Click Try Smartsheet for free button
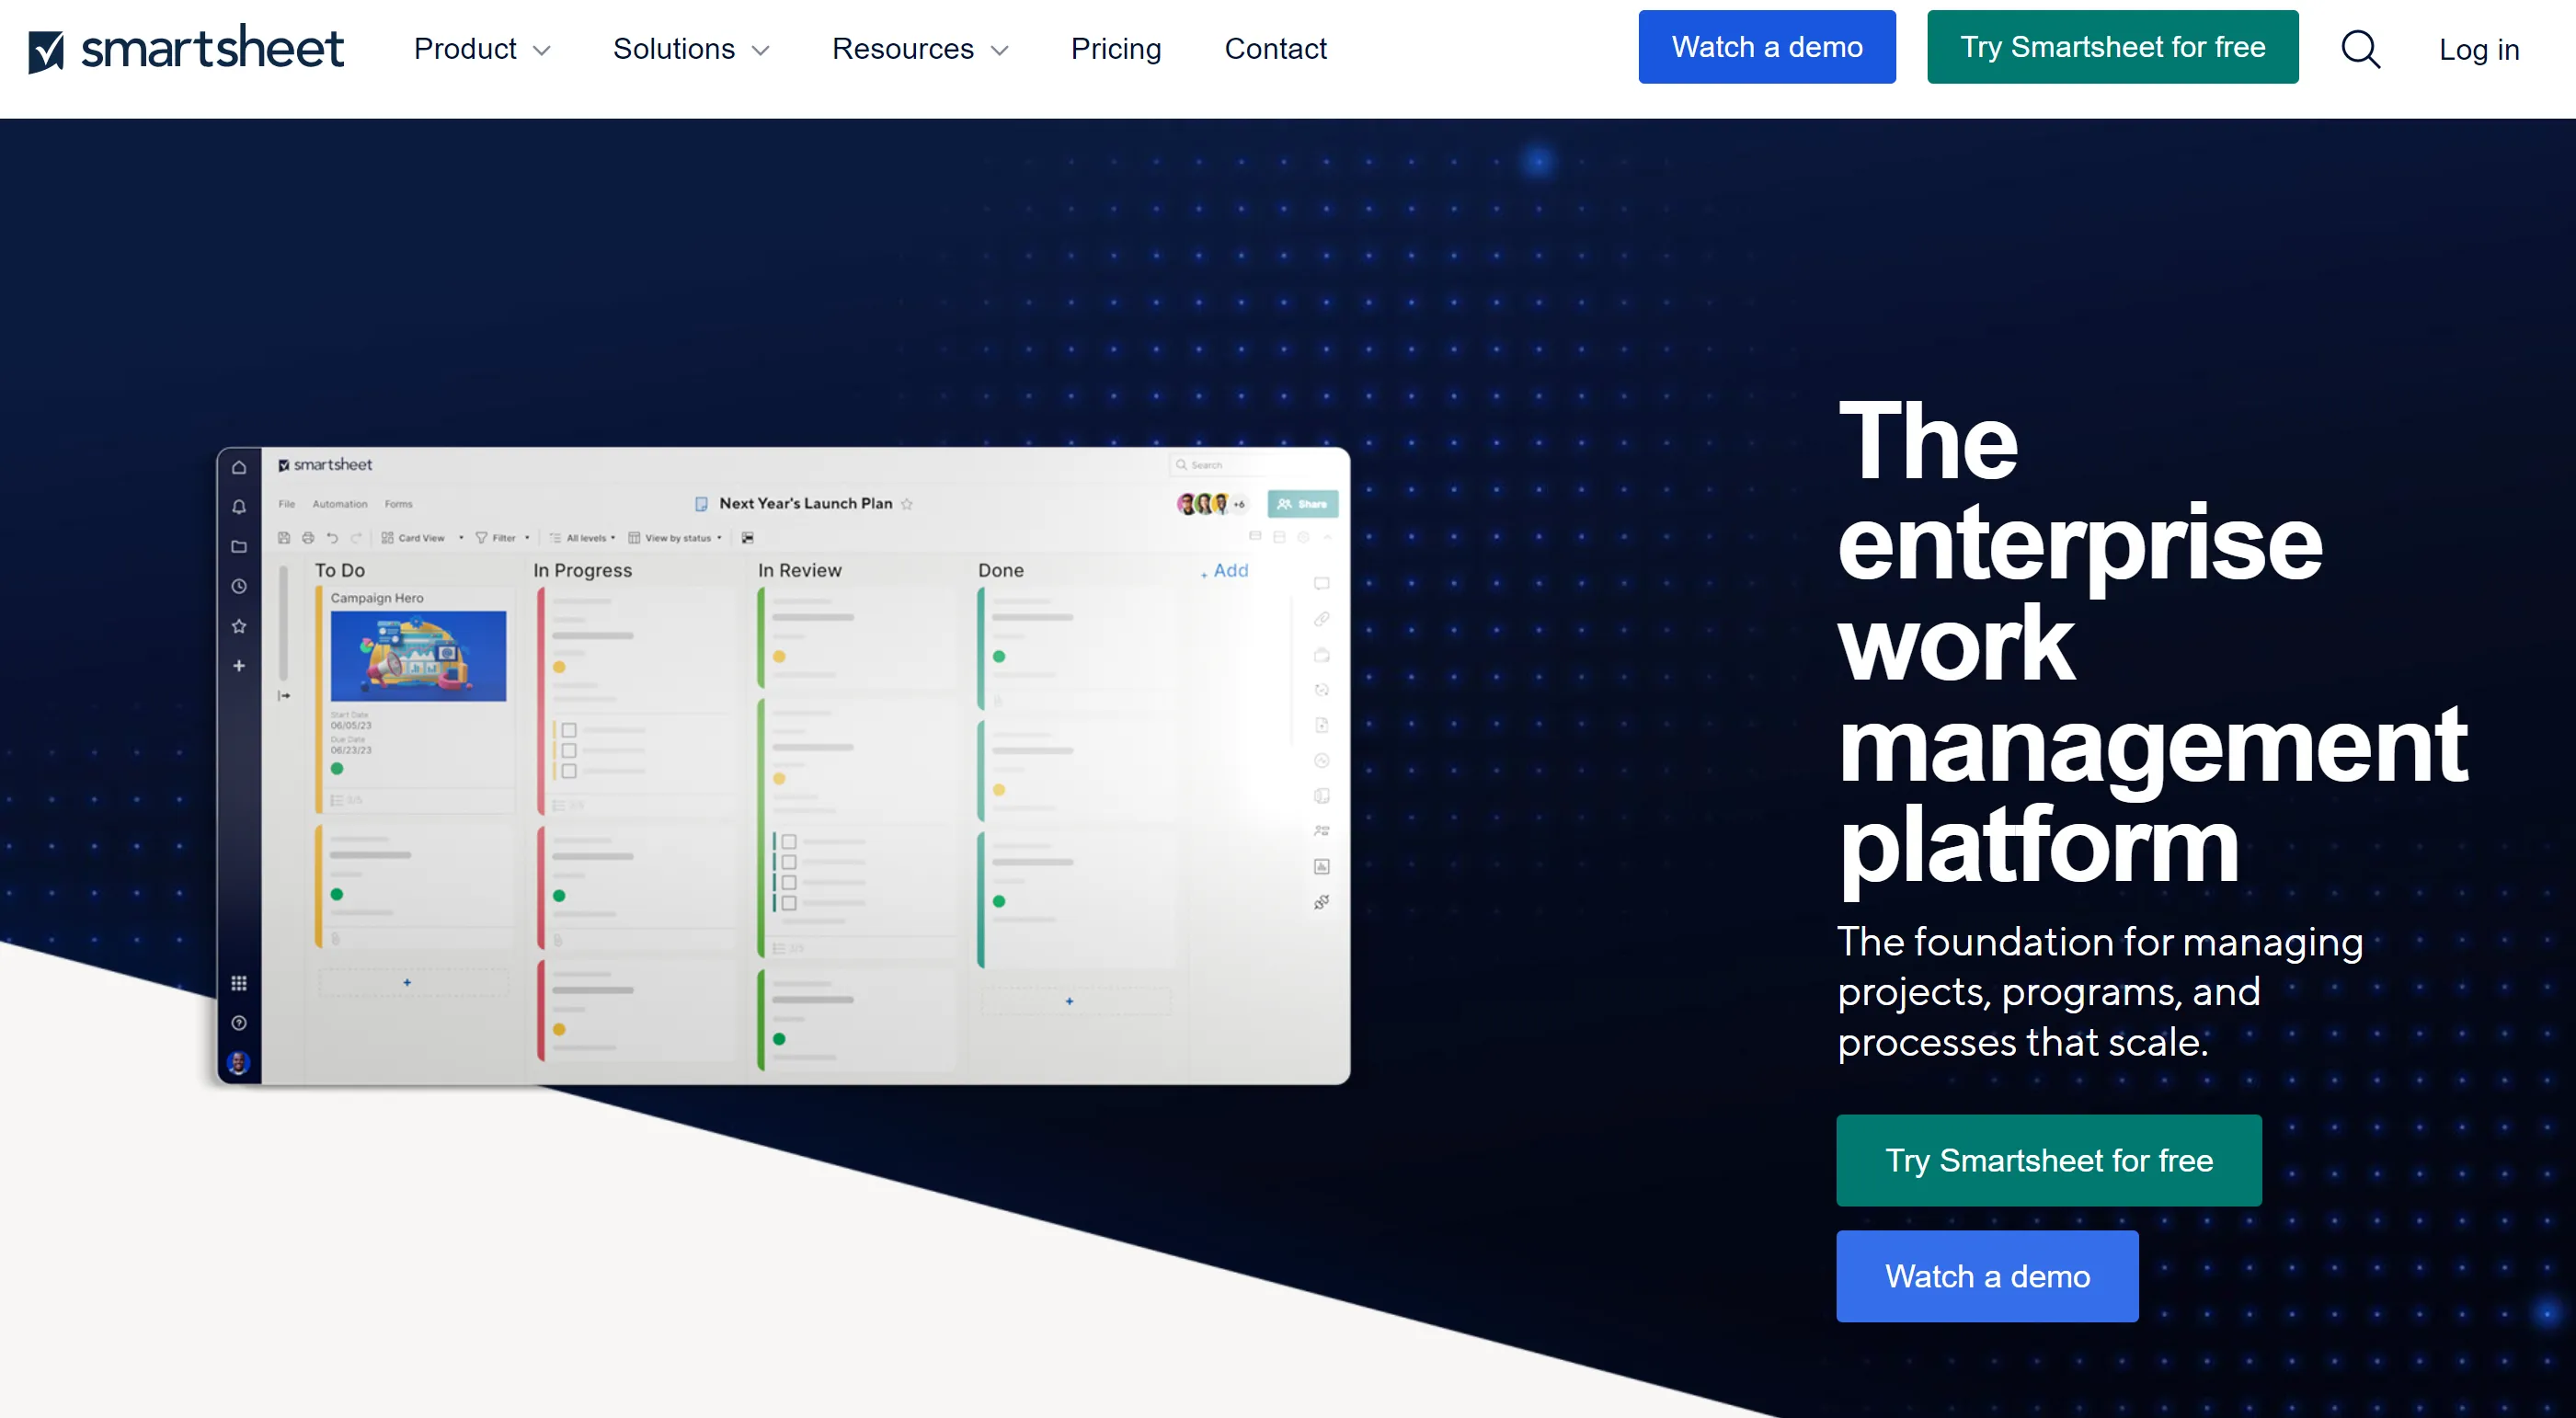The width and height of the screenshot is (2576, 1418). (x=2113, y=47)
